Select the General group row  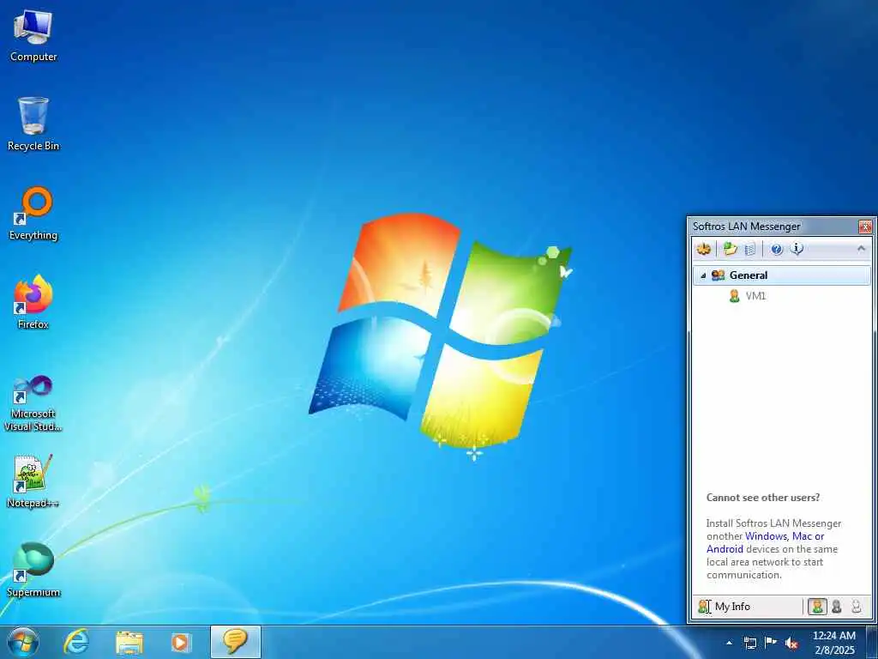coord(782,275)
